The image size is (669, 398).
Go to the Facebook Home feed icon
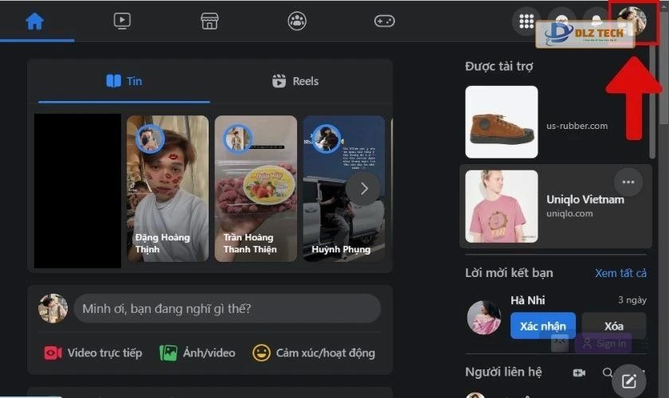pos(34,21)
